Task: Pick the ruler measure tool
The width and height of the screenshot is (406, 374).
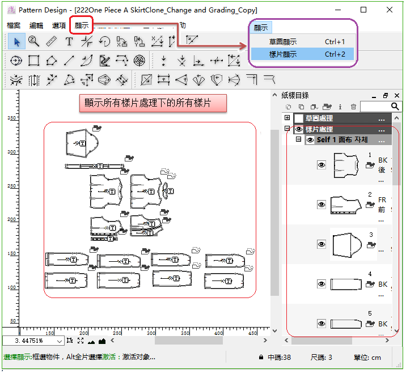Action: click(x=52, y=41)
